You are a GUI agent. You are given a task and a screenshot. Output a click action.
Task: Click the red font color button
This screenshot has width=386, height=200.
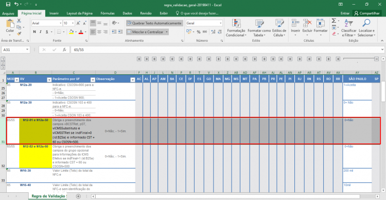(81, 32)
